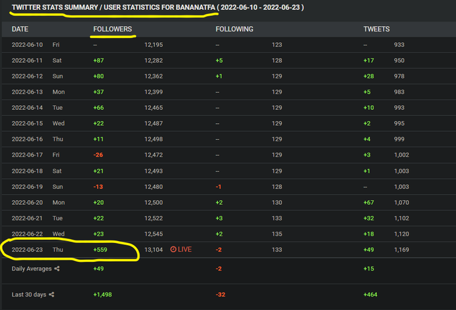Image resolution: width=456 pixels, height=310 pixels.
Task: Click share icon next to Daily Averages
Action: 57,268
